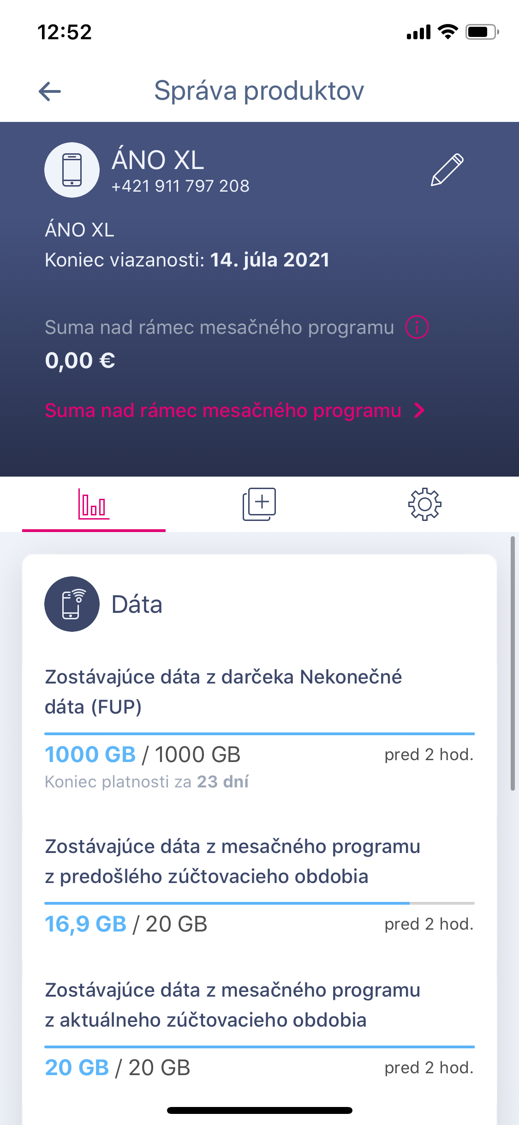Viewport: 519px width, 1125px height.
Task: Tap the Nekonečné dáta FUP progress bar
Action: coord(259,733)
